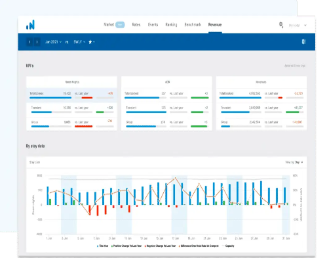Open the Jan 2021 date dropdown
329x258 pixels.
[53, 42]
